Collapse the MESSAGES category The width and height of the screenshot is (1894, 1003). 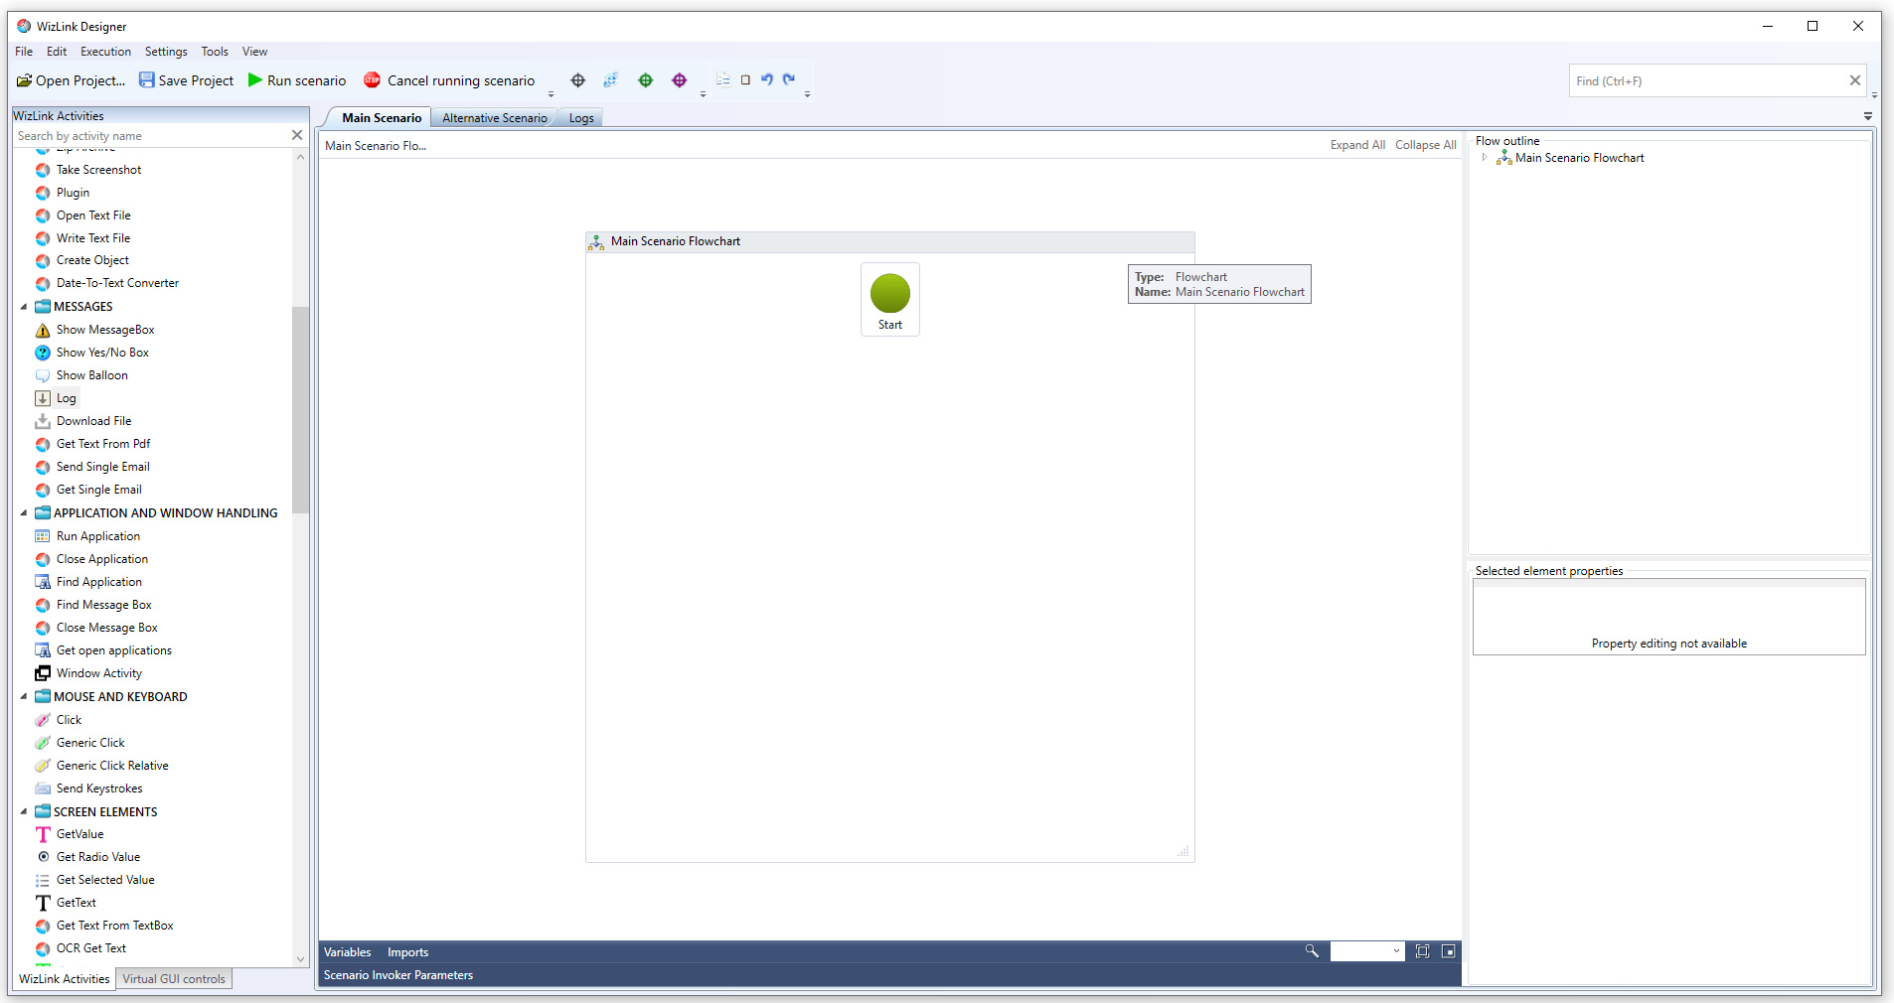(x=24, y=307)
